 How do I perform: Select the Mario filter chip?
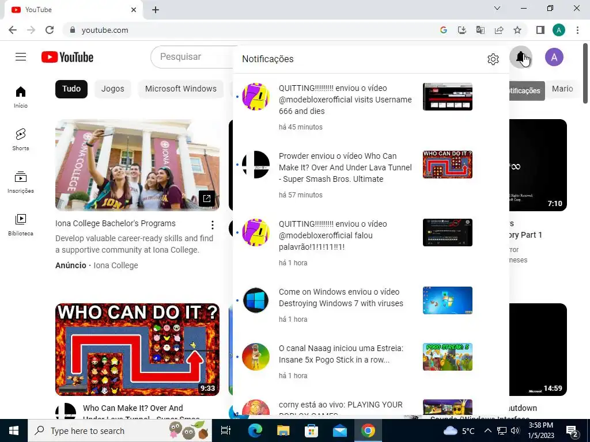pos(562,89)
